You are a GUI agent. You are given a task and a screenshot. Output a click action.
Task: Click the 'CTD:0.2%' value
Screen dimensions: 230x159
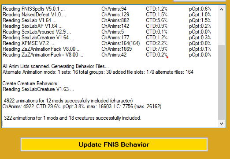click(x=156, y=55)
